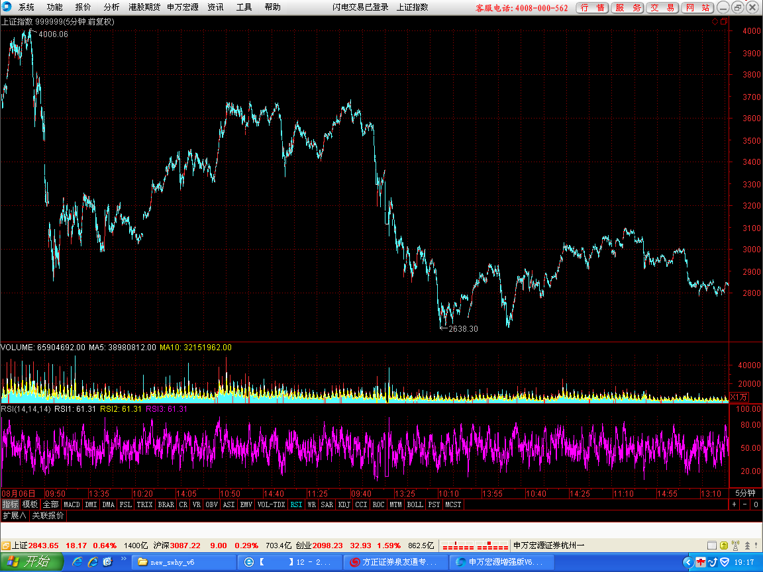This screenshot has height=572, width=763.
Task: Click the minus zoom button beside indicator tabs
Action: pos(745,504)
